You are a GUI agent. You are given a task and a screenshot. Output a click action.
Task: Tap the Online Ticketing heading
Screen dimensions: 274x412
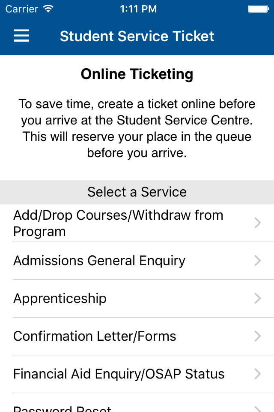coord(137,74)
